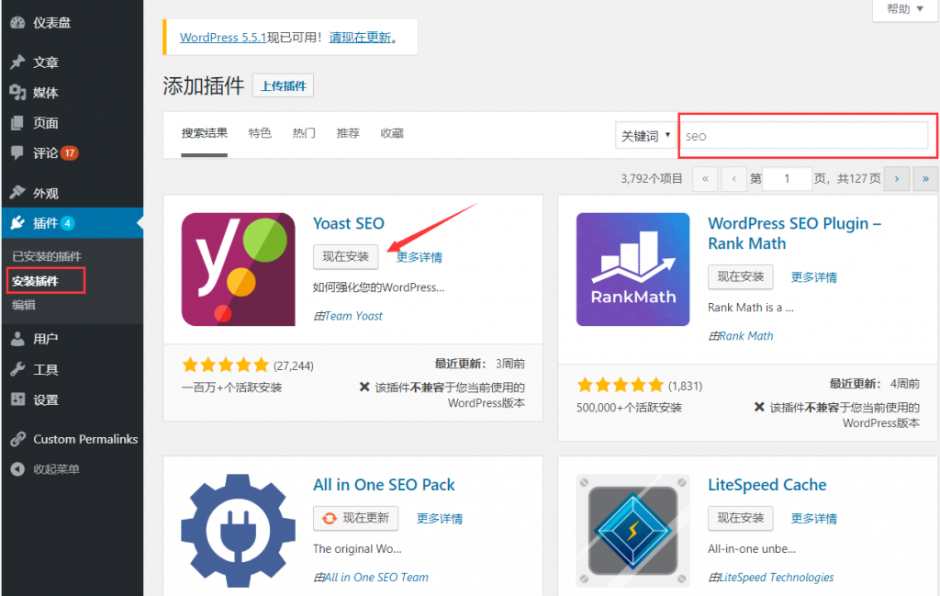The image size is (940, 596).
Task: Collapse the sidebar with 收起菜单
Action: (x=55, y=468)
